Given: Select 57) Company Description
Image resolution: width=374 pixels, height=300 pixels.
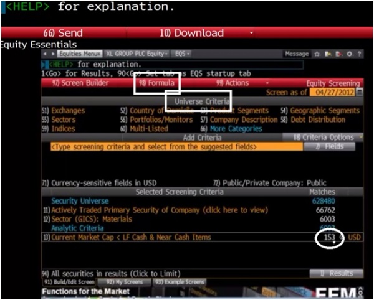Looking at the screenshot, I should 239,120.
